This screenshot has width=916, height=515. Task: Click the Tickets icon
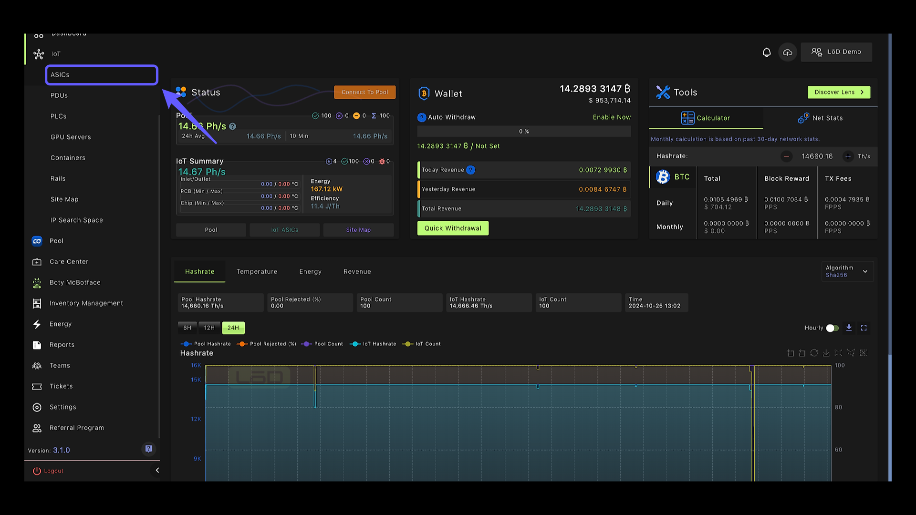tap(37, 386)
